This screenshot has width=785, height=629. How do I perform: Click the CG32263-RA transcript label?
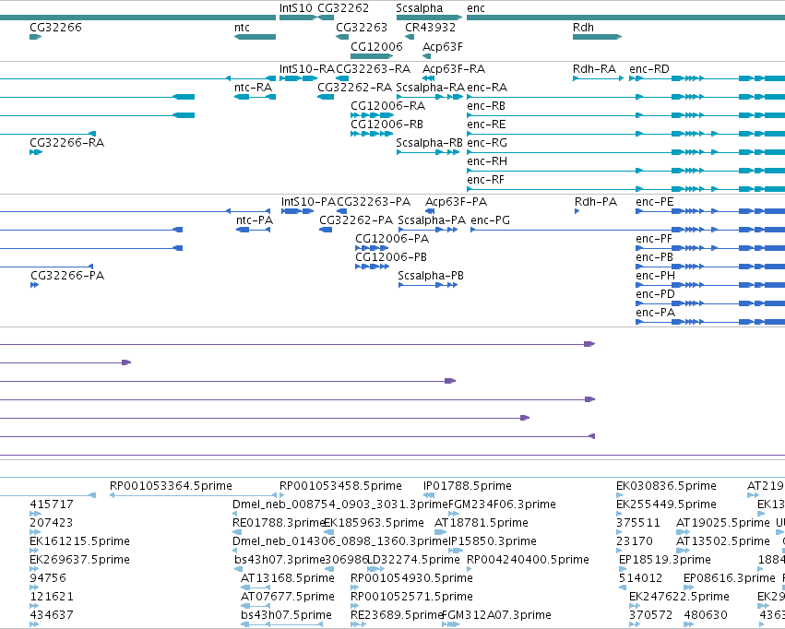(x=373, y=68)
